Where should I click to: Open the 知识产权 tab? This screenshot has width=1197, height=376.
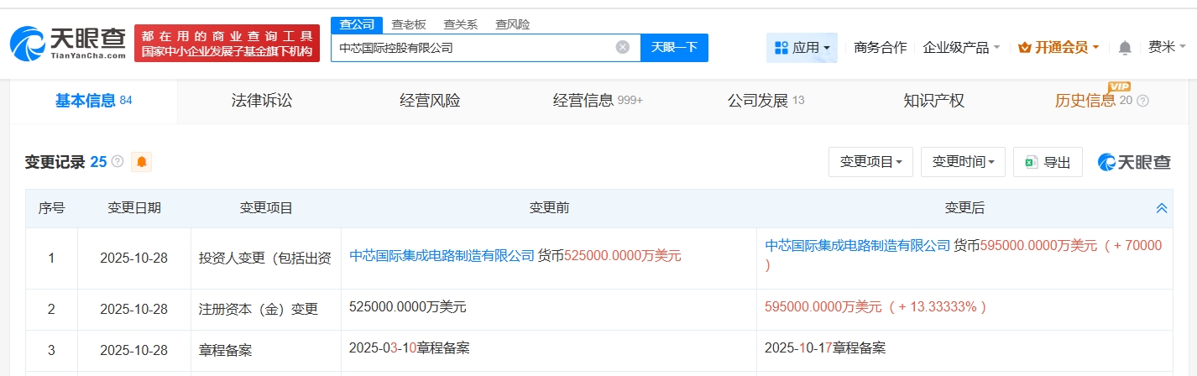click(933, 101)
